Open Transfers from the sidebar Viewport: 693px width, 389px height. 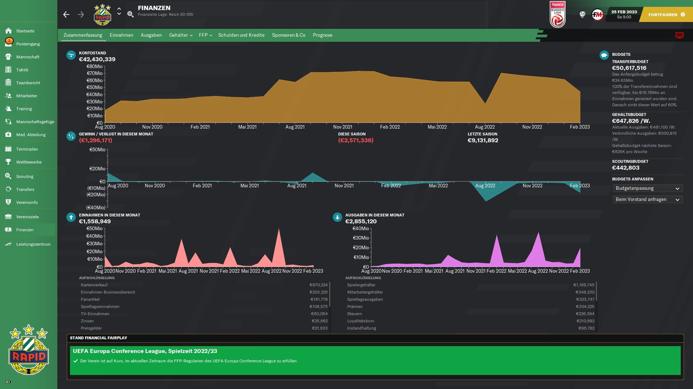click(25, 189)
